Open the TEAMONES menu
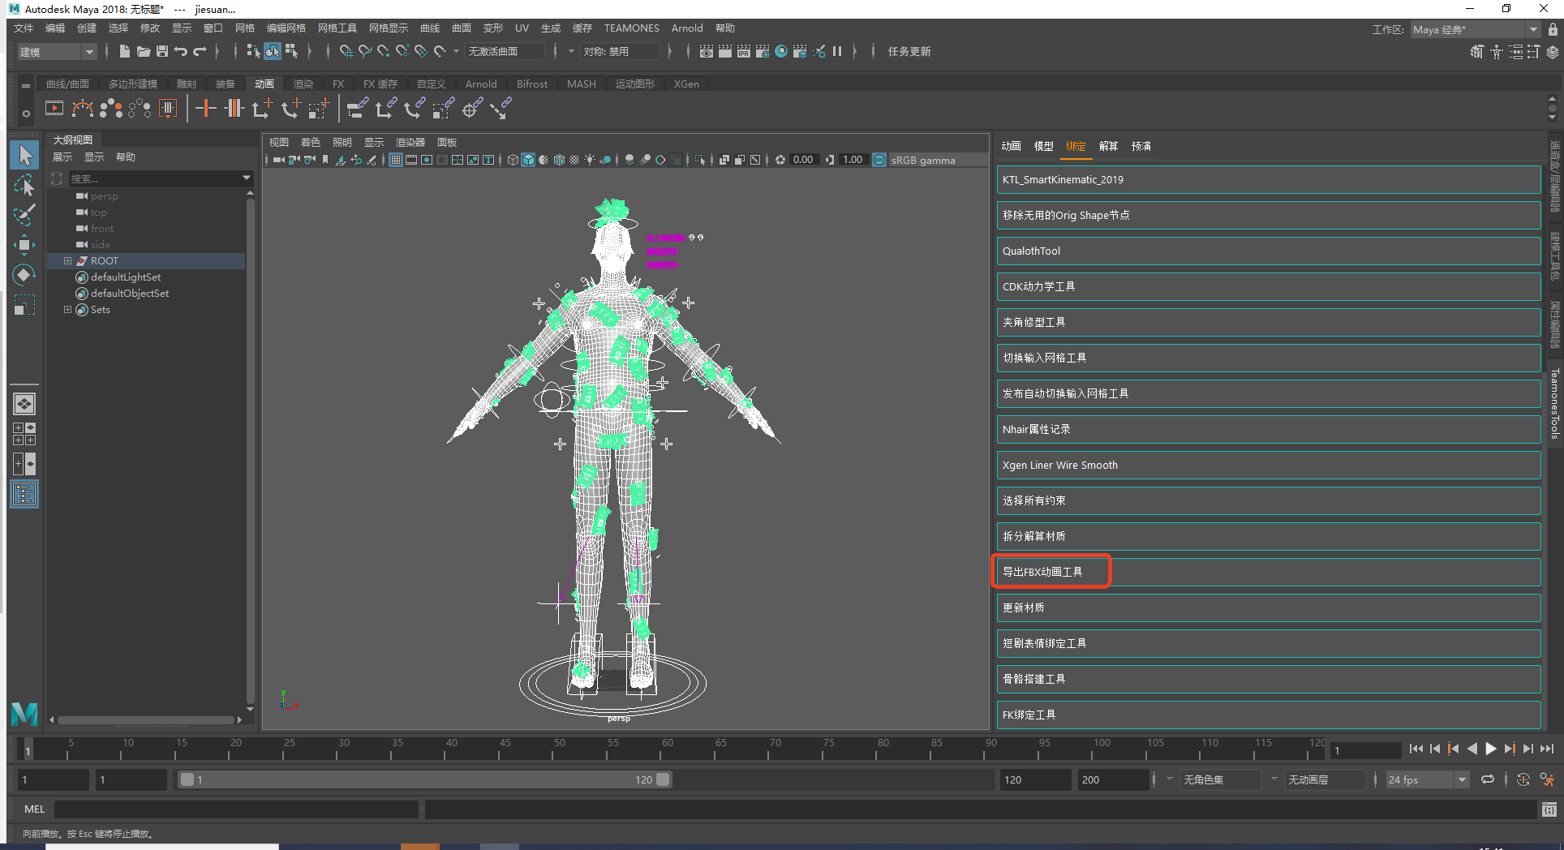The height and width of the screenshot is (850, 1564). 631,28
